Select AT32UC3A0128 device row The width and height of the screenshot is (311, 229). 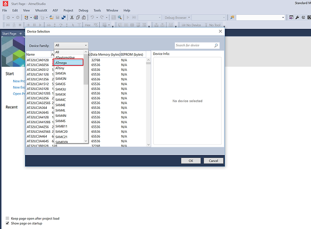(x=38, y=60)
